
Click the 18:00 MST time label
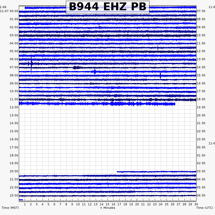point(14,156)
